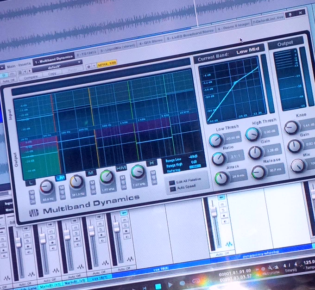Solo the LM band with its S button

coord(62,192)
